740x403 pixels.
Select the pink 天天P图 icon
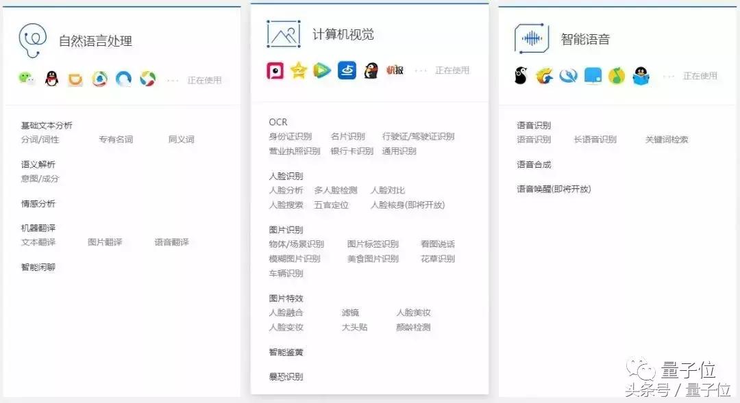coord(274,70)
